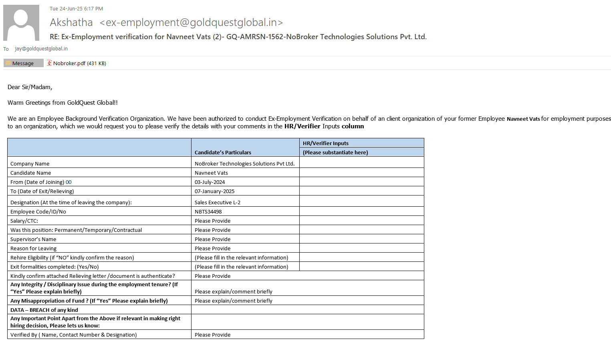Click the 'Any Integrity / Disciplinary Issue' question

click(94, 288)
